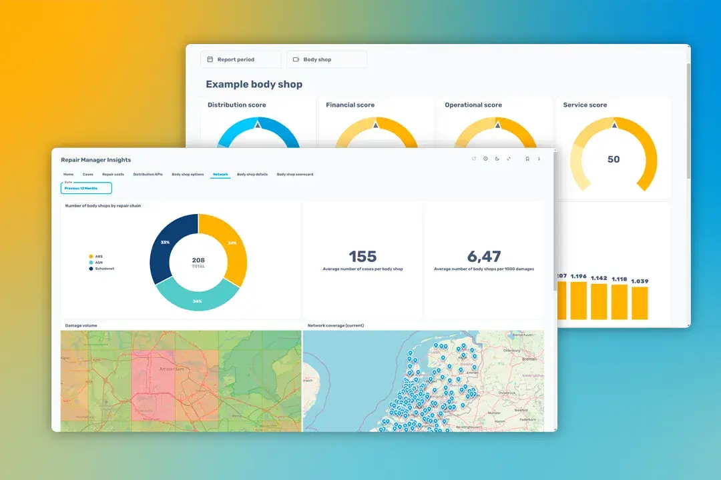The height and width of the screenshot is (480, 721).
Task: Click the tag icon beside Body shop filter
Action: coord(296,59)
